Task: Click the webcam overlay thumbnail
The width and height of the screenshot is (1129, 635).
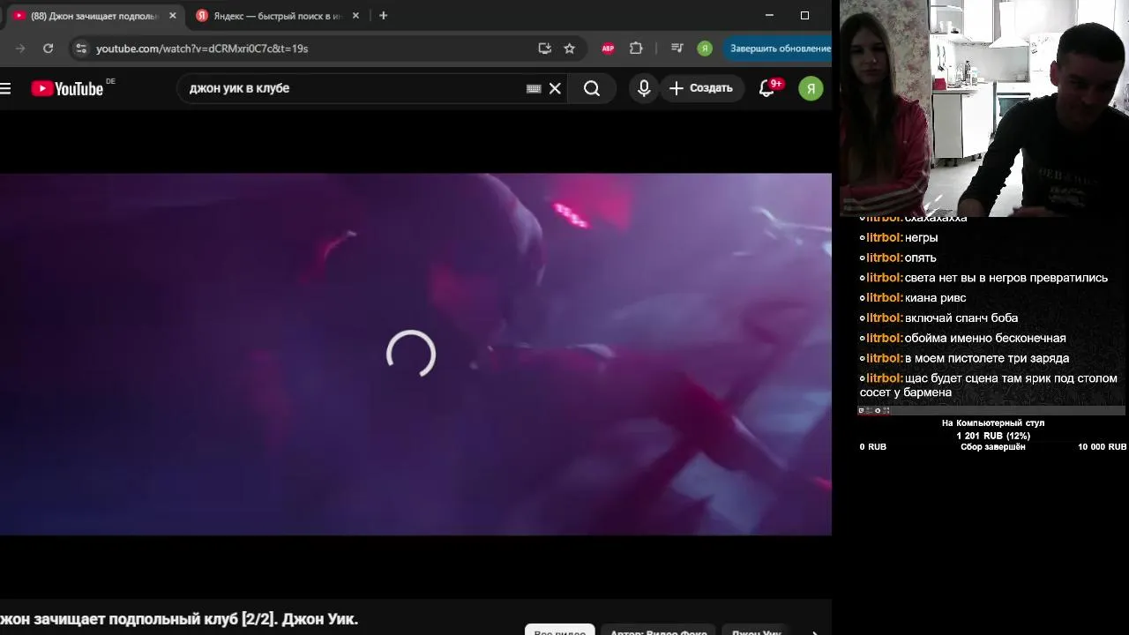Action: [984, 108]
